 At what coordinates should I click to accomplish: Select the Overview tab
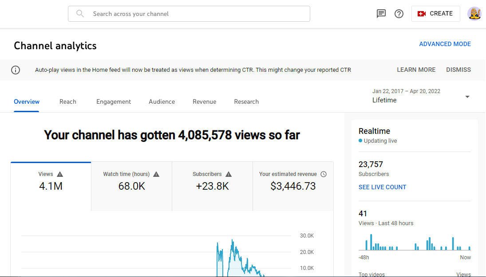pyautogui.click(x=27, y=101)
